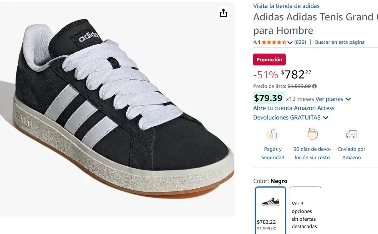Expand the ratings breakdown chevron next to 4.4
378x234 pixels.
tap(290, 42)
